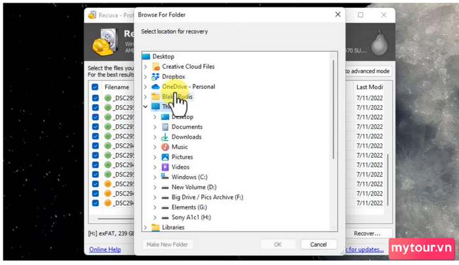459x265 pixels.
Task: Expand the OneDrive - Personal node
Action: click(146, 87)
